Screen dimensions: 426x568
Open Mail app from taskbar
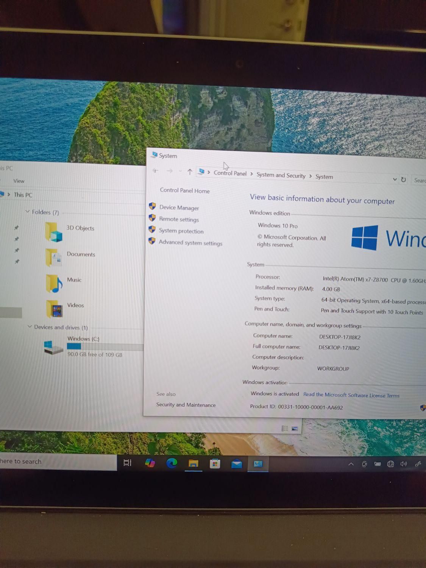point(237,463)
